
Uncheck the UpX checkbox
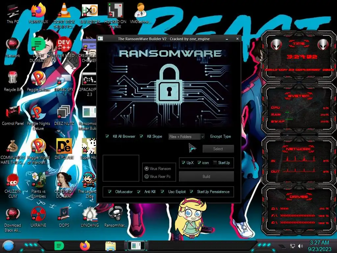click(x=183, y=162)
